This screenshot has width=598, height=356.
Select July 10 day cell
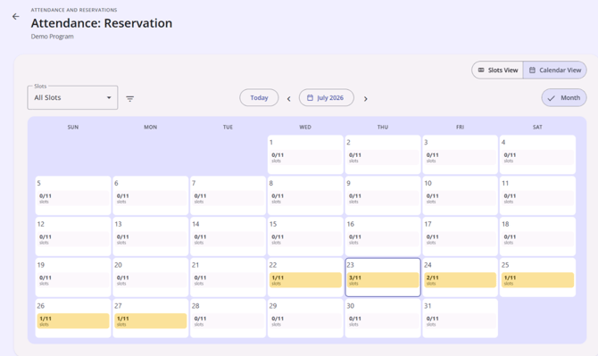point(460,195)
